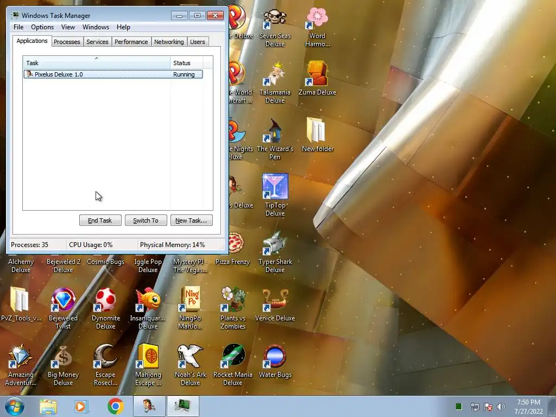This screenshot has height=417, width=556.
Task: Click the volume speaker tray icon
Action: (x=501, y=407)
